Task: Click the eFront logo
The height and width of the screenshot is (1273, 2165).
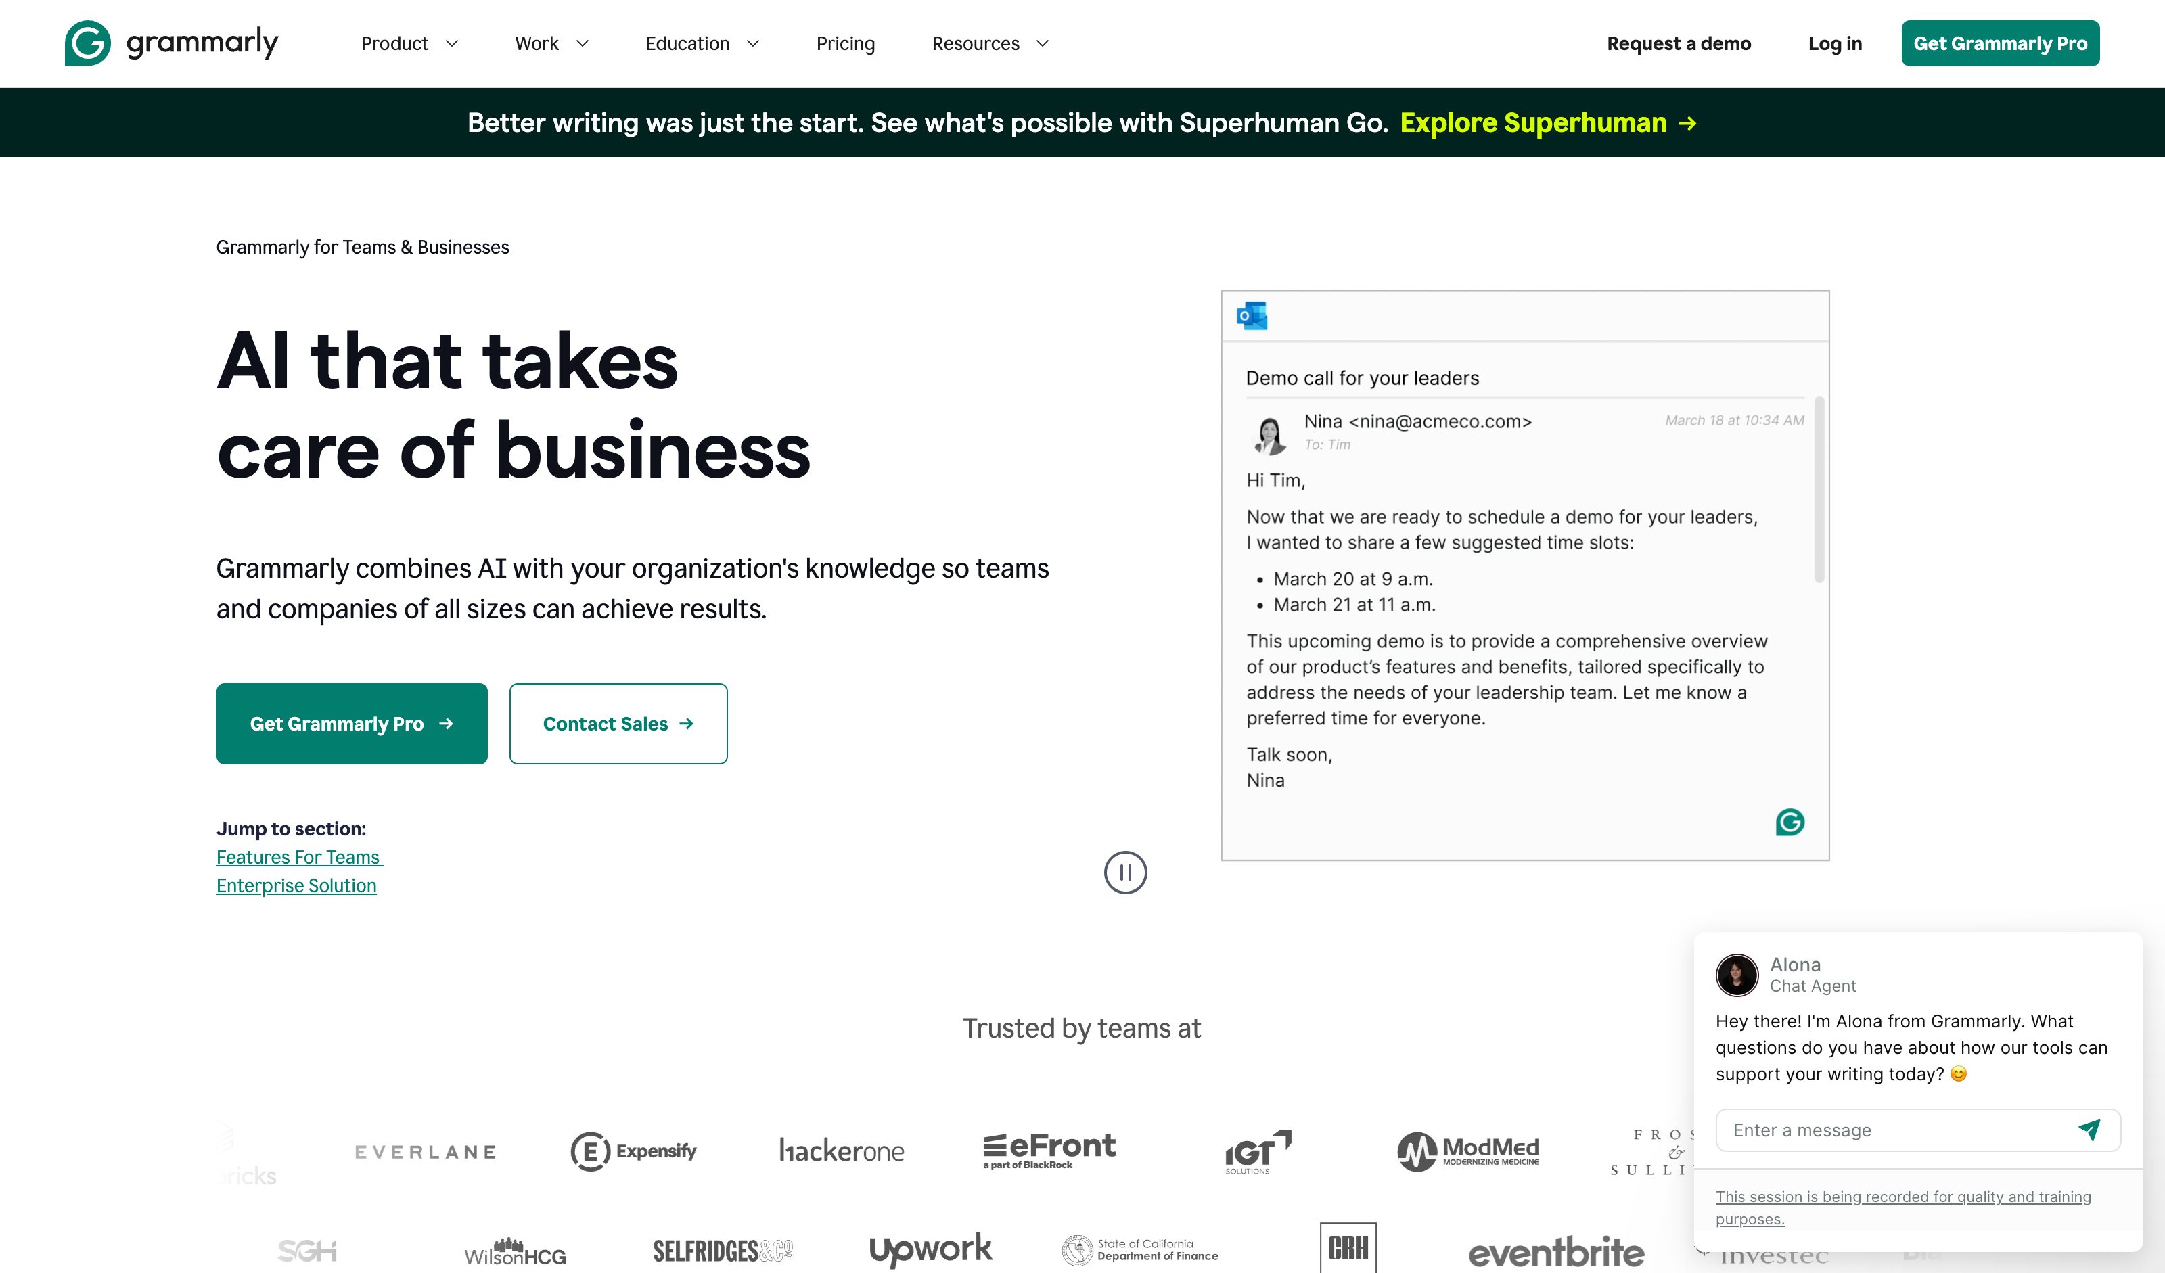Action: (1049, 1151)
